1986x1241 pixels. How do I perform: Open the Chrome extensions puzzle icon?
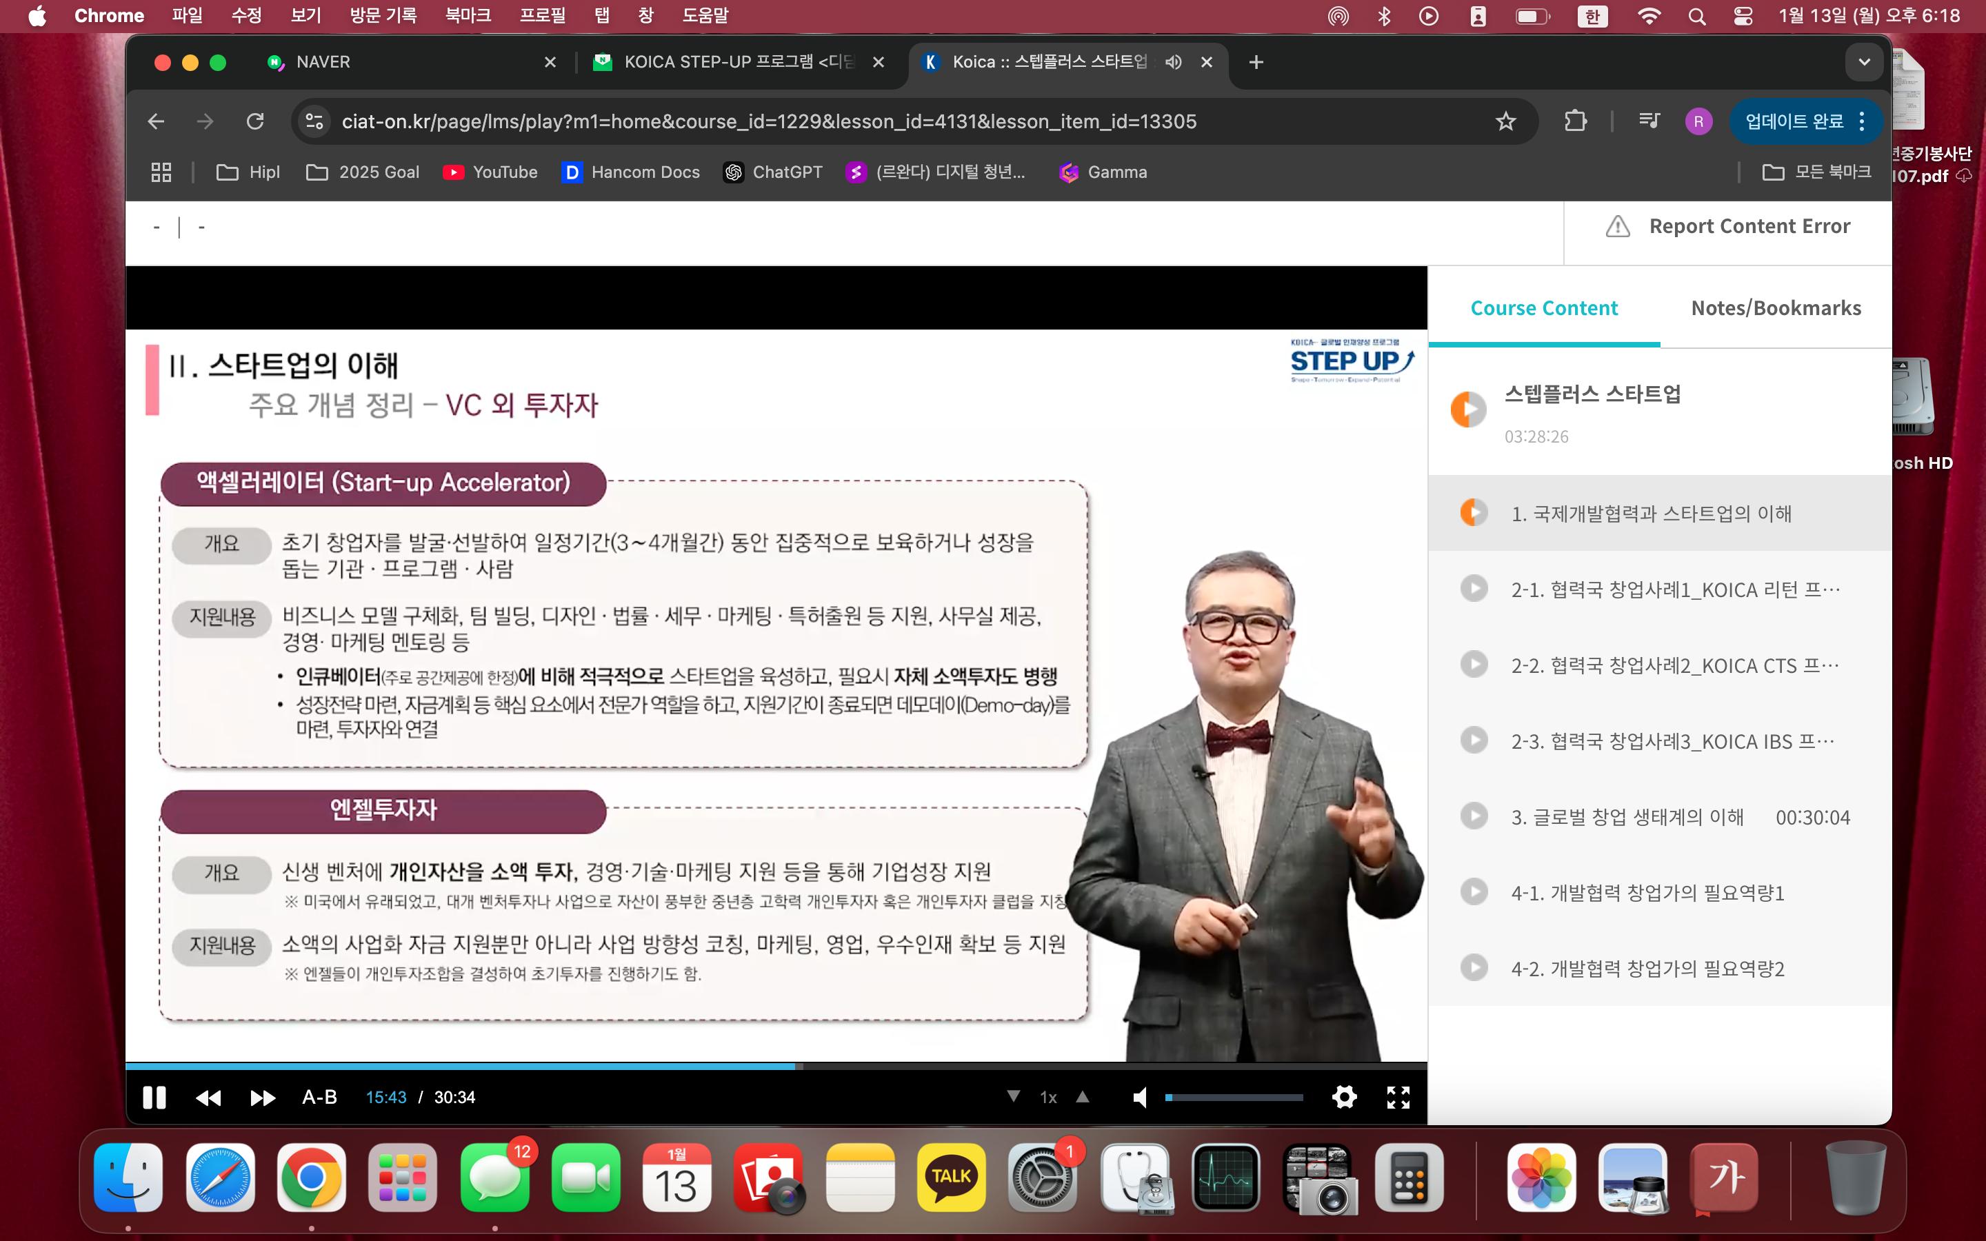[1575, 121]
